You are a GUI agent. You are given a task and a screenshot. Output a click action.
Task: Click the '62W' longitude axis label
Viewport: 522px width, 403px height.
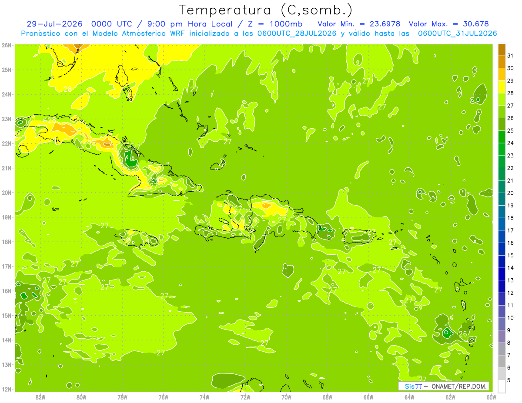450,397
